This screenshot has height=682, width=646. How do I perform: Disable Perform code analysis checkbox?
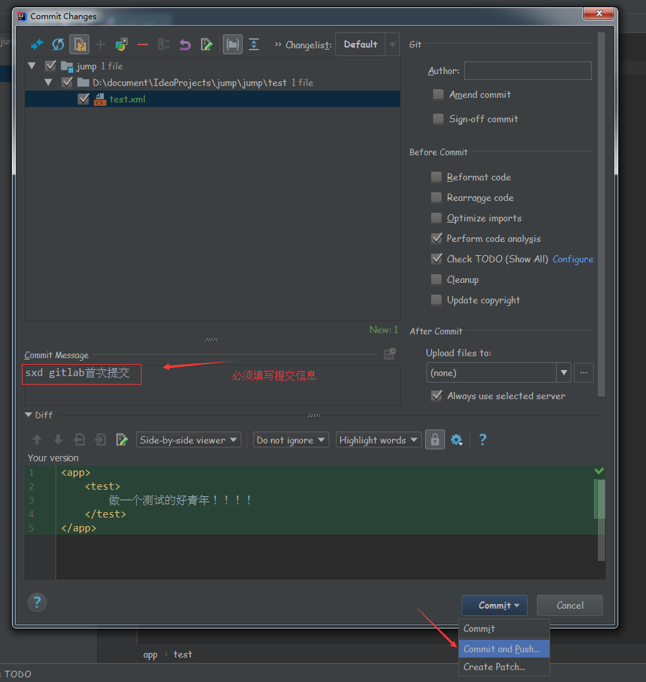coord(436,238)
